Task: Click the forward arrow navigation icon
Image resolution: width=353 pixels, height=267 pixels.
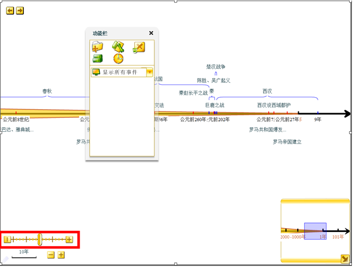Action: pos(20,11)
